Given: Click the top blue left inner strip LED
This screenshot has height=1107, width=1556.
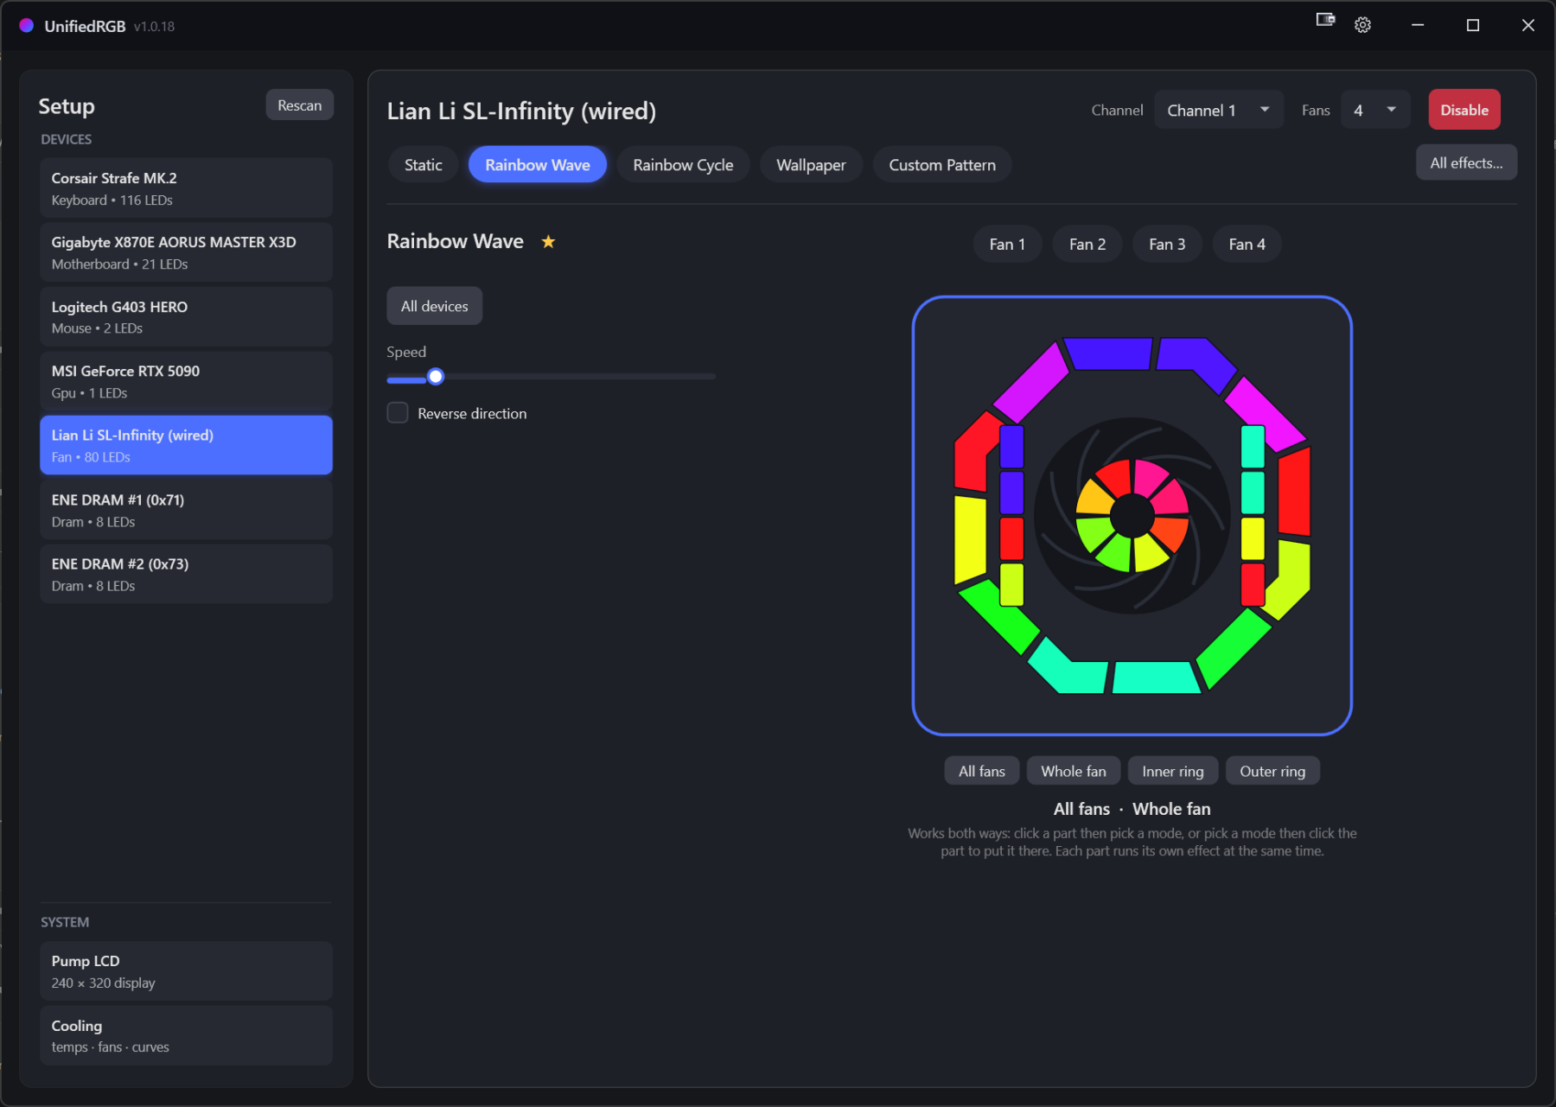Looking at the screenshot, I should click(x=1011, y=446).
